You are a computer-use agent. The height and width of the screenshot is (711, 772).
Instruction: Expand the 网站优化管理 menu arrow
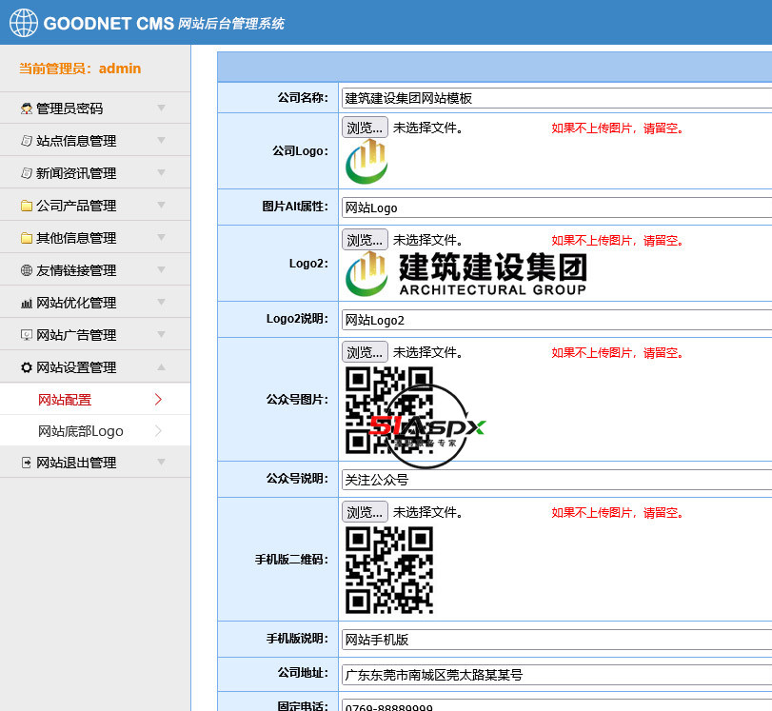click(x=161, y=302)
